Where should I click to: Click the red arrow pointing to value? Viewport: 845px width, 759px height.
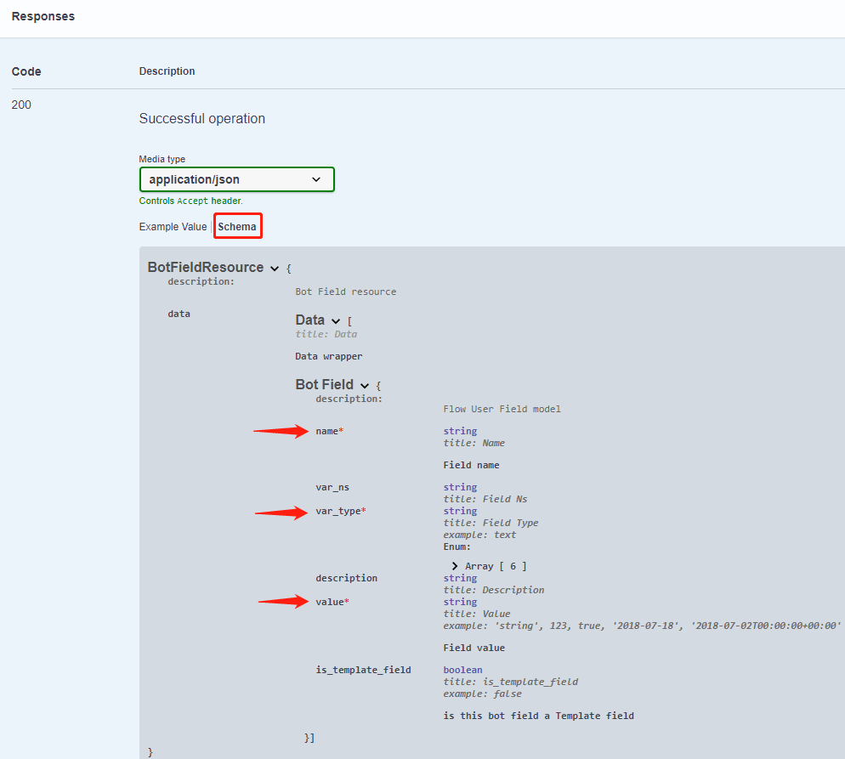(283, 602)
